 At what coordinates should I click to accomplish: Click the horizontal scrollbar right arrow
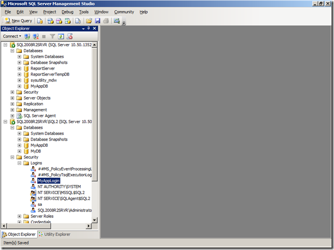coord(89,226)
